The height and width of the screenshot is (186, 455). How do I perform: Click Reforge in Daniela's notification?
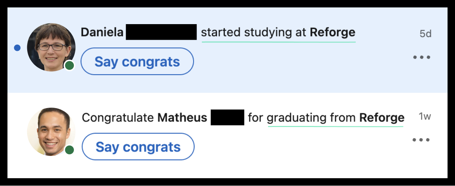pos(333,33)
